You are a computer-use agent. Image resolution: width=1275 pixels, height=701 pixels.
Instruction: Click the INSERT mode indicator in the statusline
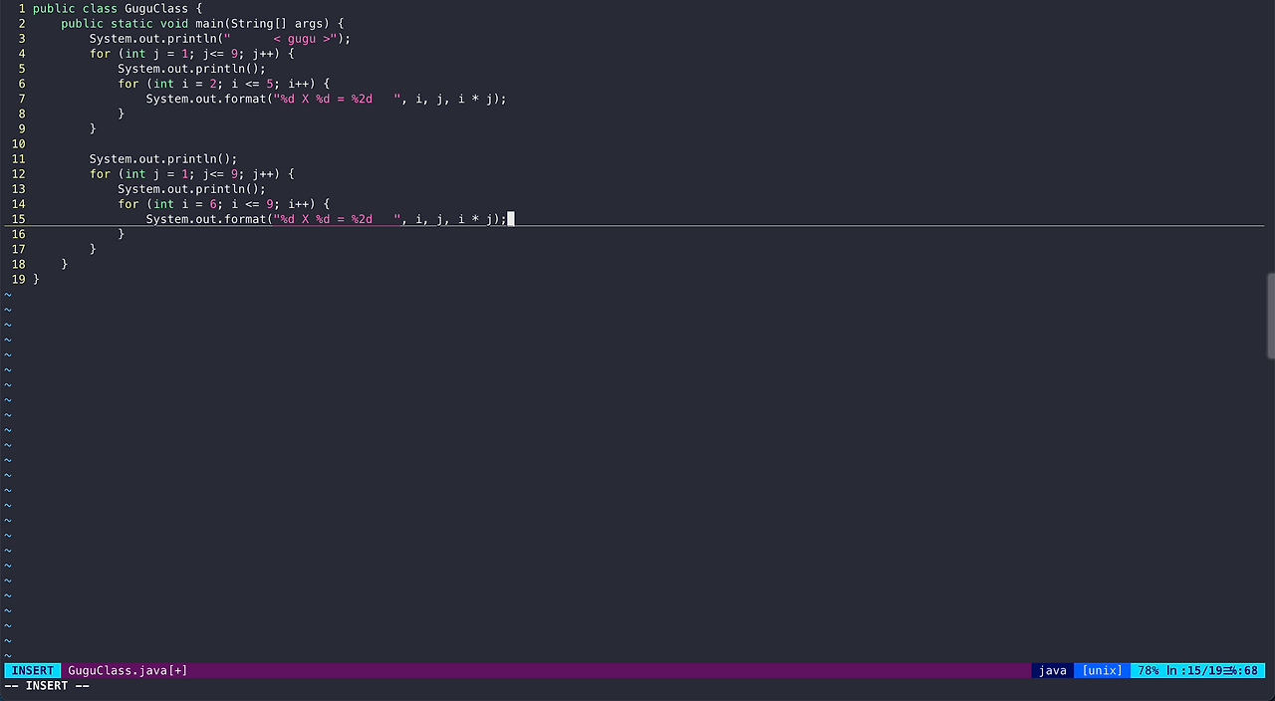click(31, 670)
